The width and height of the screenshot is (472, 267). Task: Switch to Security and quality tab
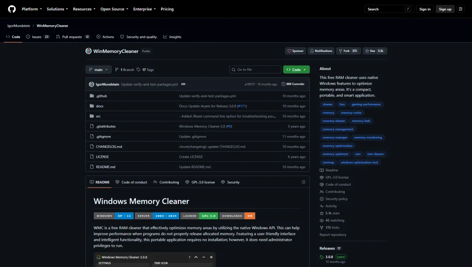138,37
